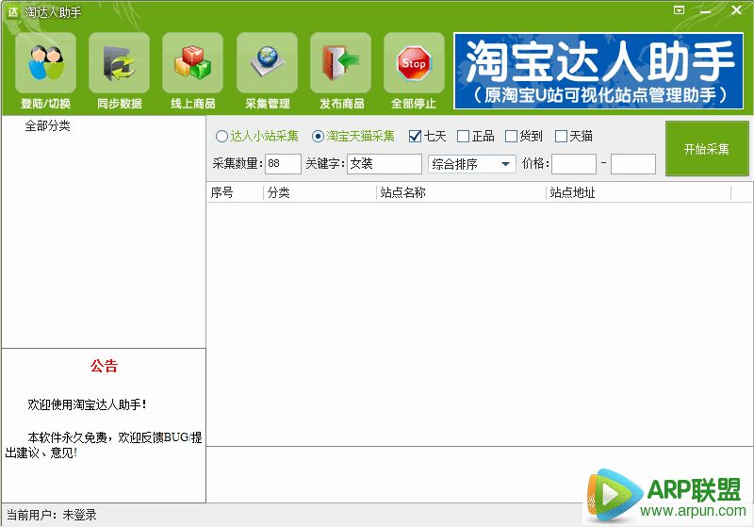Open 线上商品 online products

pyautogui.click(x=192, y=66)
